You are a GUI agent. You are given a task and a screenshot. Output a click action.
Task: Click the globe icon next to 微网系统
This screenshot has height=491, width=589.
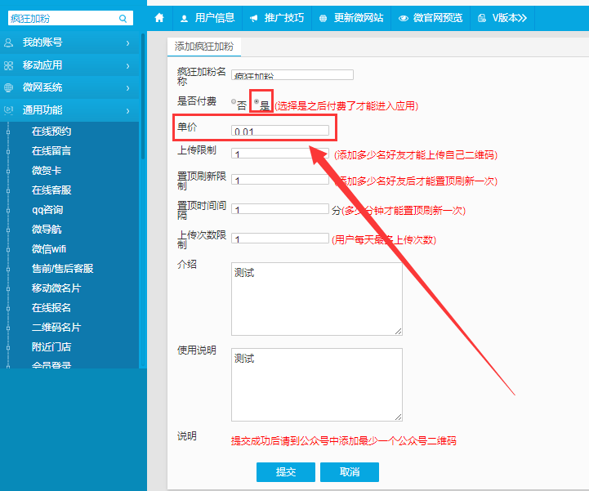[8, 87]
